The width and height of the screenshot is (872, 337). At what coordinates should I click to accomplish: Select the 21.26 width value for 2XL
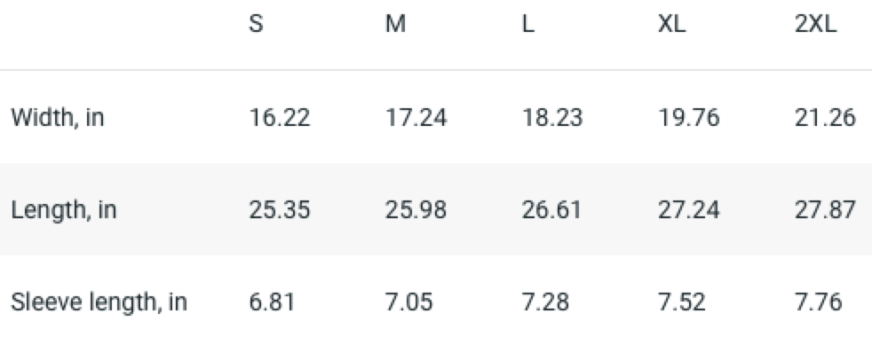[825, 118]
